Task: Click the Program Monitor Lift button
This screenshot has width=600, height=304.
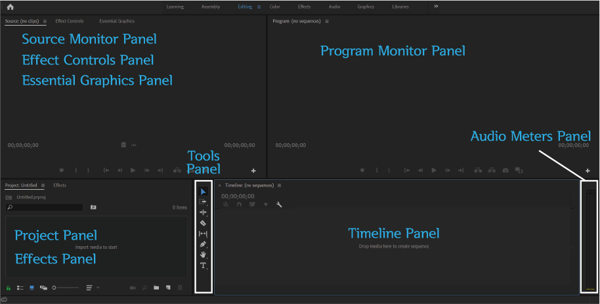Action: [x=478, y=170]
